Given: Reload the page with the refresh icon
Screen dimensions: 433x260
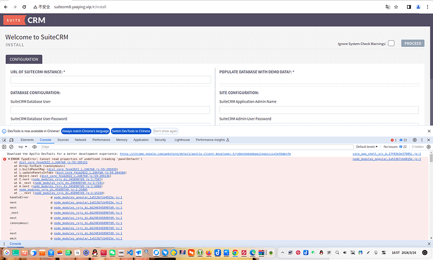Looking at the screenshot, I should tap(24, 7).
